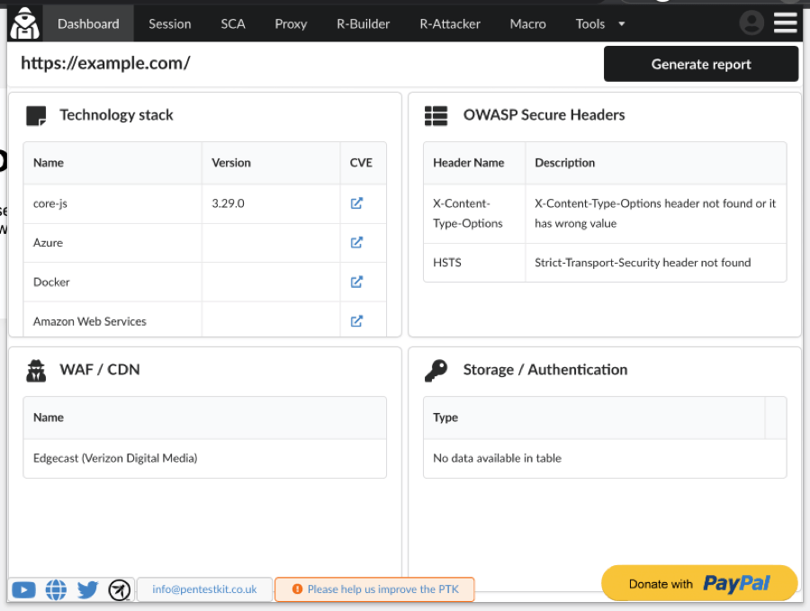The height and width of the screenshot is (611, 810).
Task: Switch to the Session tab
Action: [x=170, y=24]
